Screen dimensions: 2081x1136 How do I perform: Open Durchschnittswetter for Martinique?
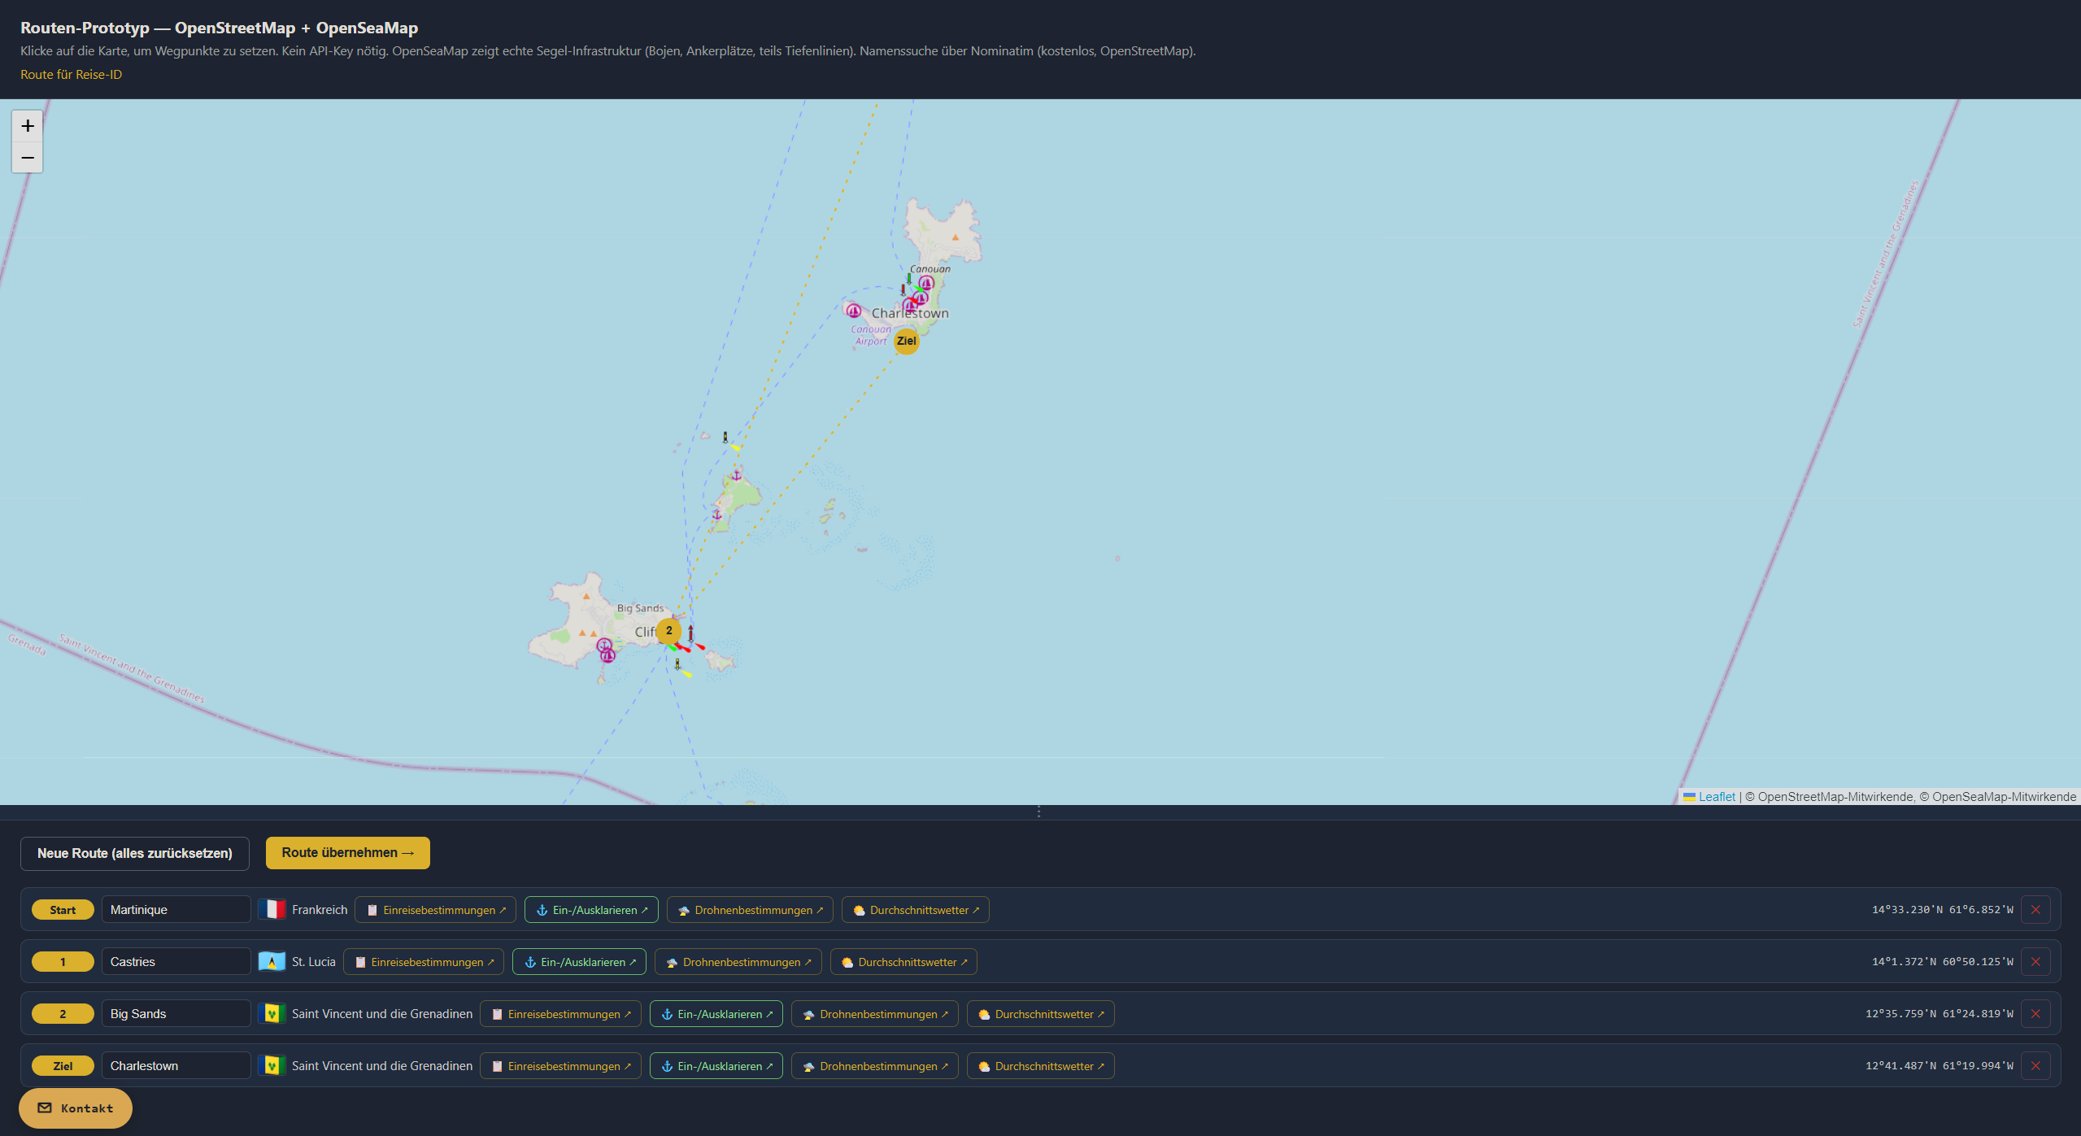point(915,909)
